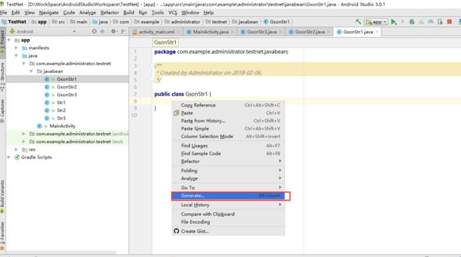Open project panel settings gear icon

tap(113, 31)
